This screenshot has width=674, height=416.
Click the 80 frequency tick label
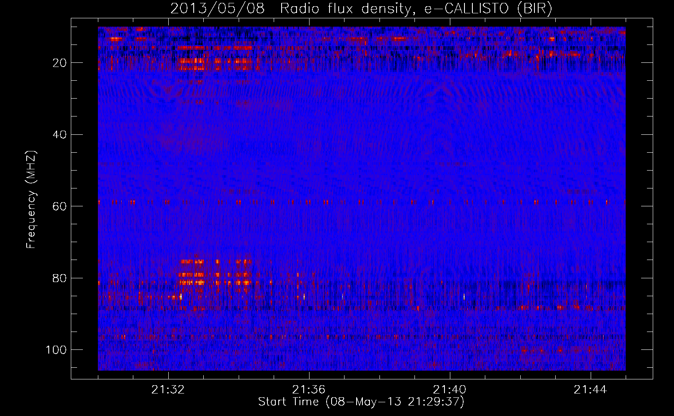60,278
